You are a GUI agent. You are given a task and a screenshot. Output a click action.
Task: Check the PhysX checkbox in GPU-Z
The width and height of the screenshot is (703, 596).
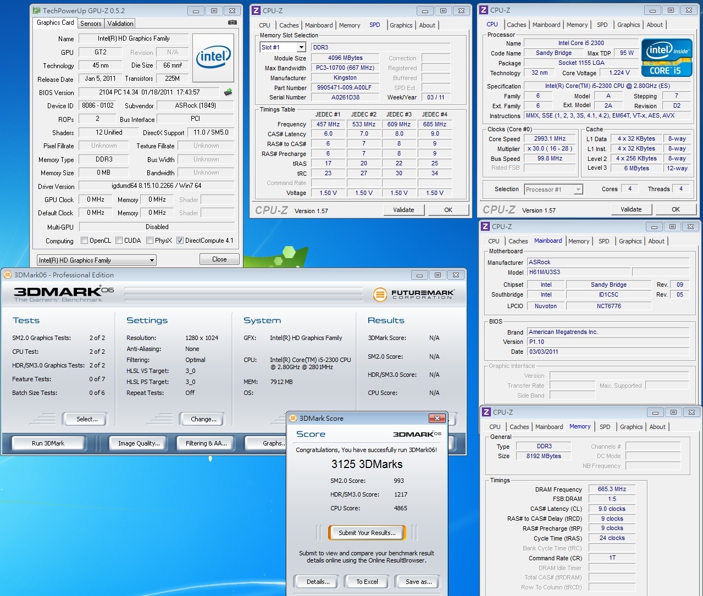tap(150, 241)
